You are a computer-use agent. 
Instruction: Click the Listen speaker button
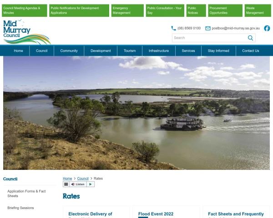click(78, 184)
